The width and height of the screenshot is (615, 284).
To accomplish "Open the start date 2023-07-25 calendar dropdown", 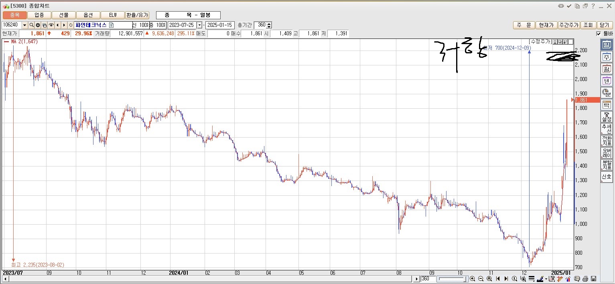I will 199,25.
